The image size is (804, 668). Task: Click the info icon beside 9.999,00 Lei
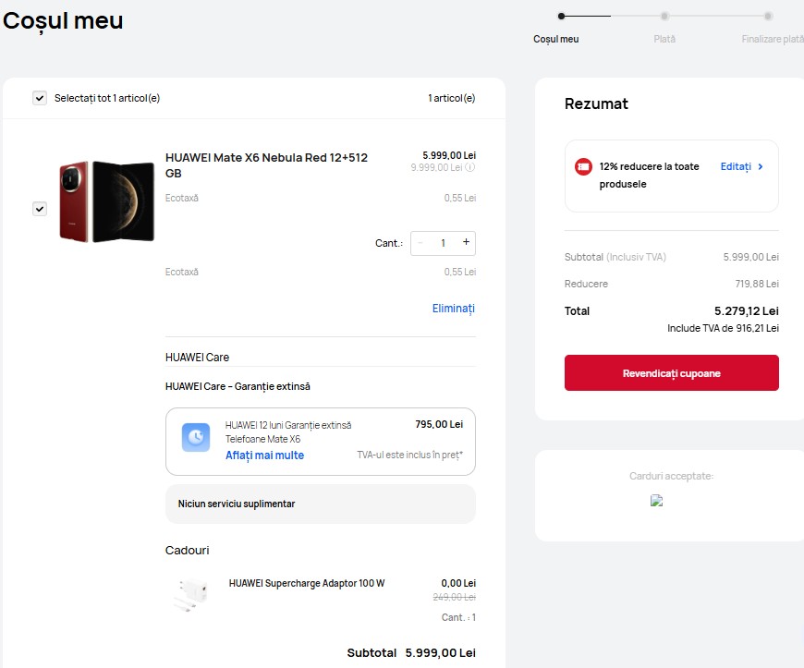click(470, 168)
